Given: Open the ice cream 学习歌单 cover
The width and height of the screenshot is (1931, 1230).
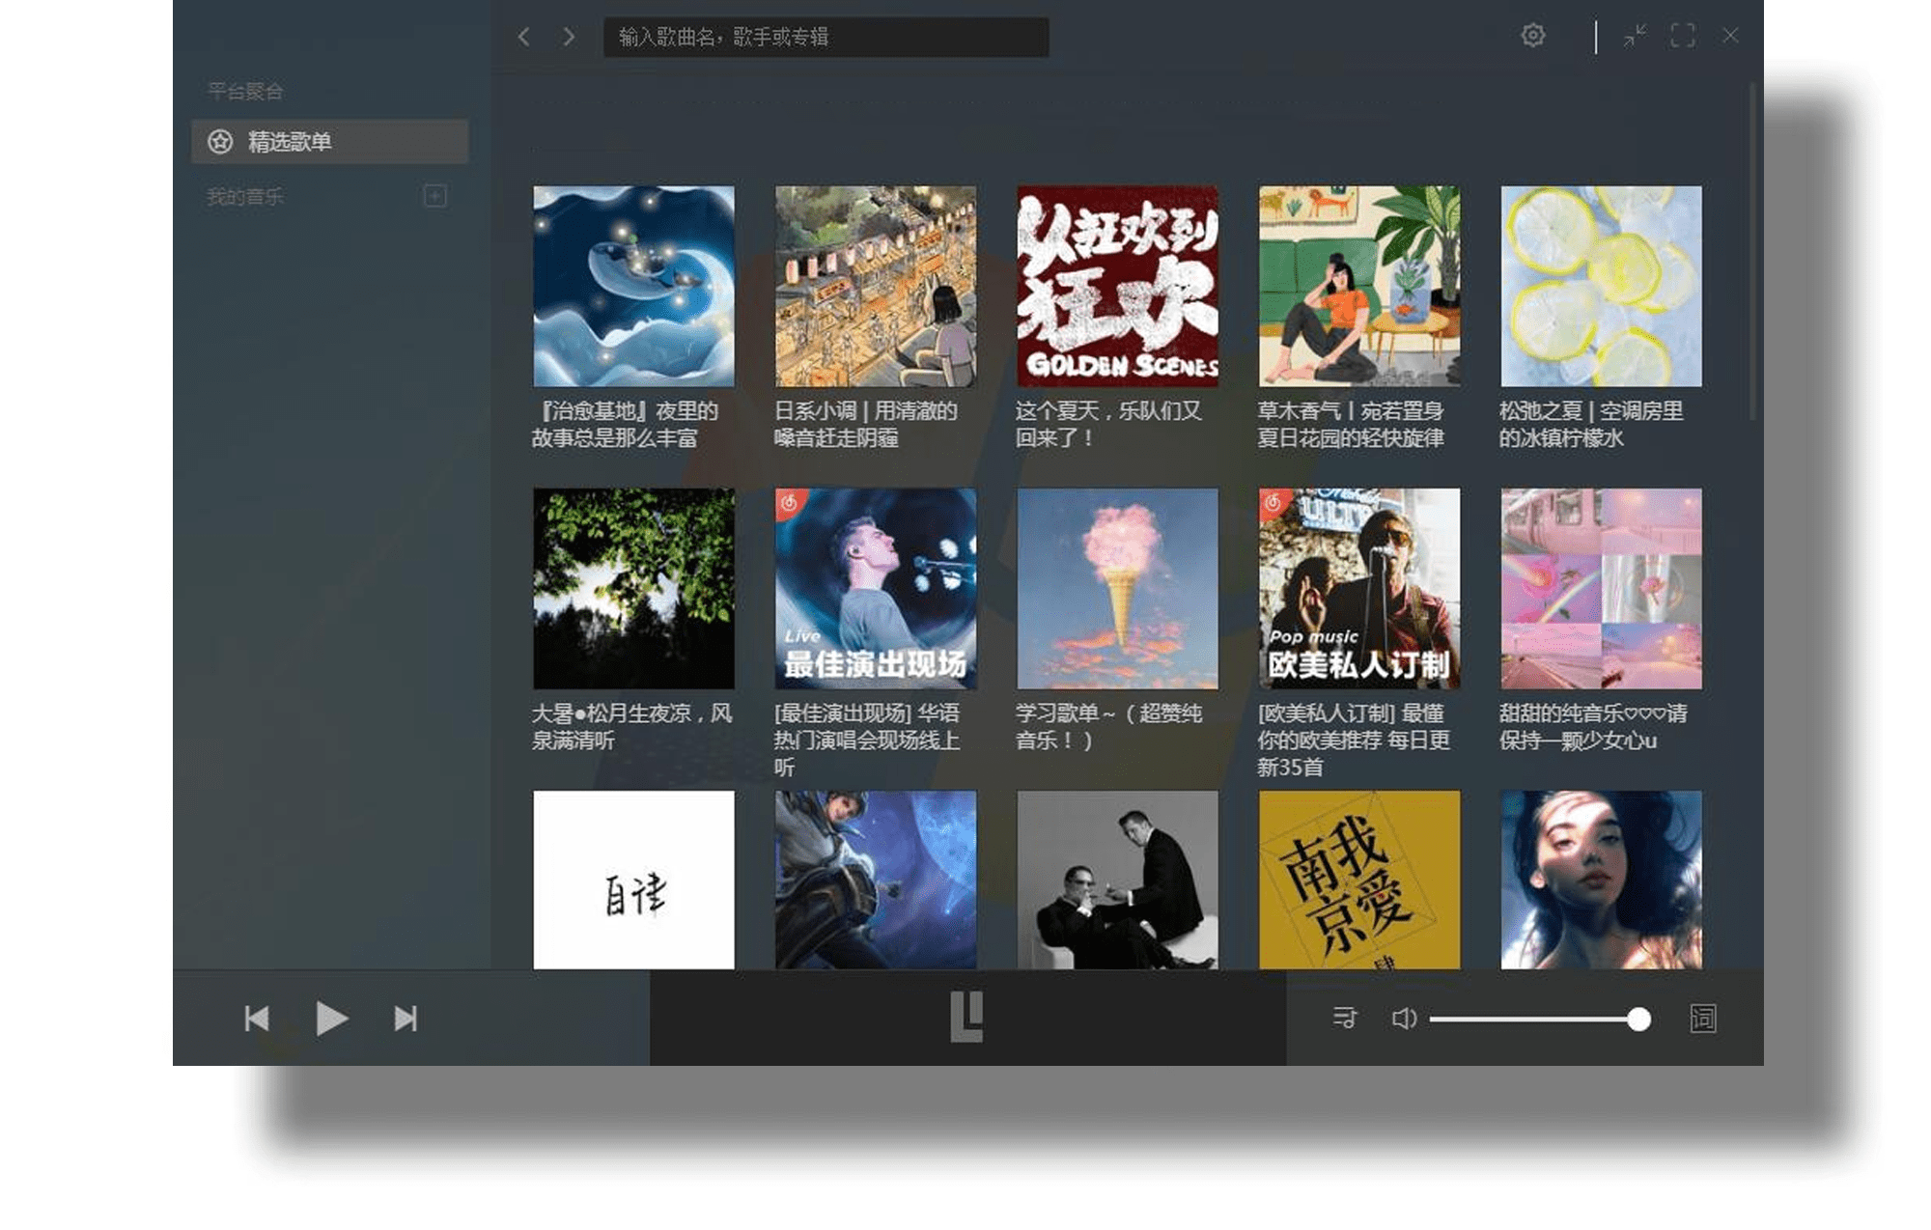Looking at the screenshot, I should click(x=1118, y=589).
